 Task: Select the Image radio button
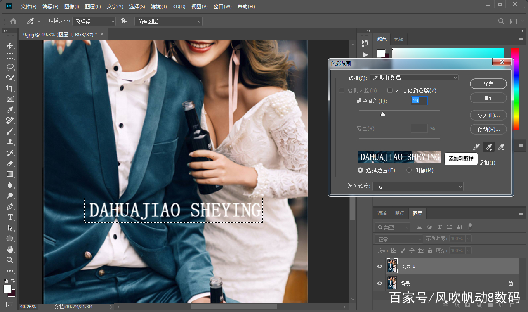409,170
